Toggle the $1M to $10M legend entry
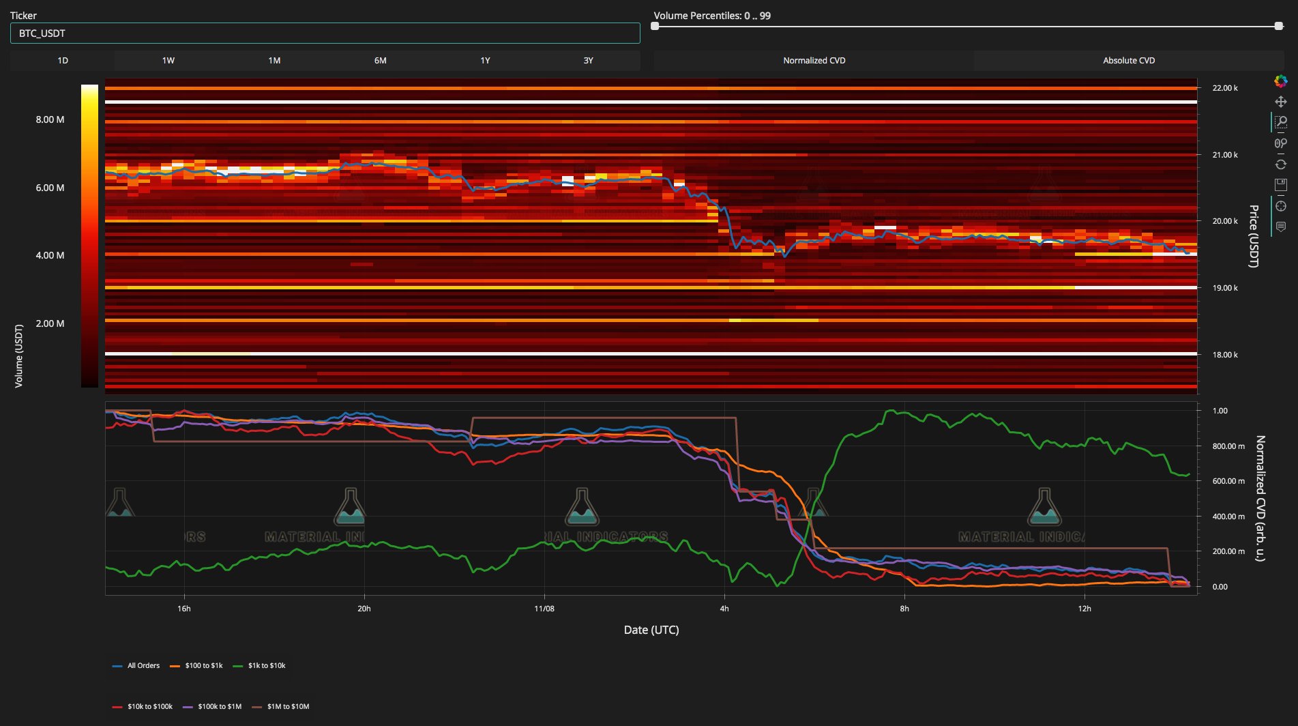1298x726 pixels. [x=280, y=706]
